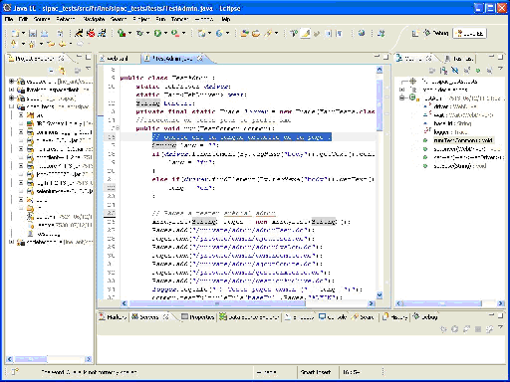Viewport: 510px width, 382px height.
Task: Click Hide Fields icon in Outline toolbar
Action: coord(455,71)
